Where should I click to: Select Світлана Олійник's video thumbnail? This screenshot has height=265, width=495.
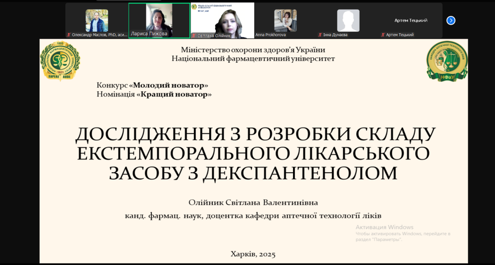click(x=222, y=20)
